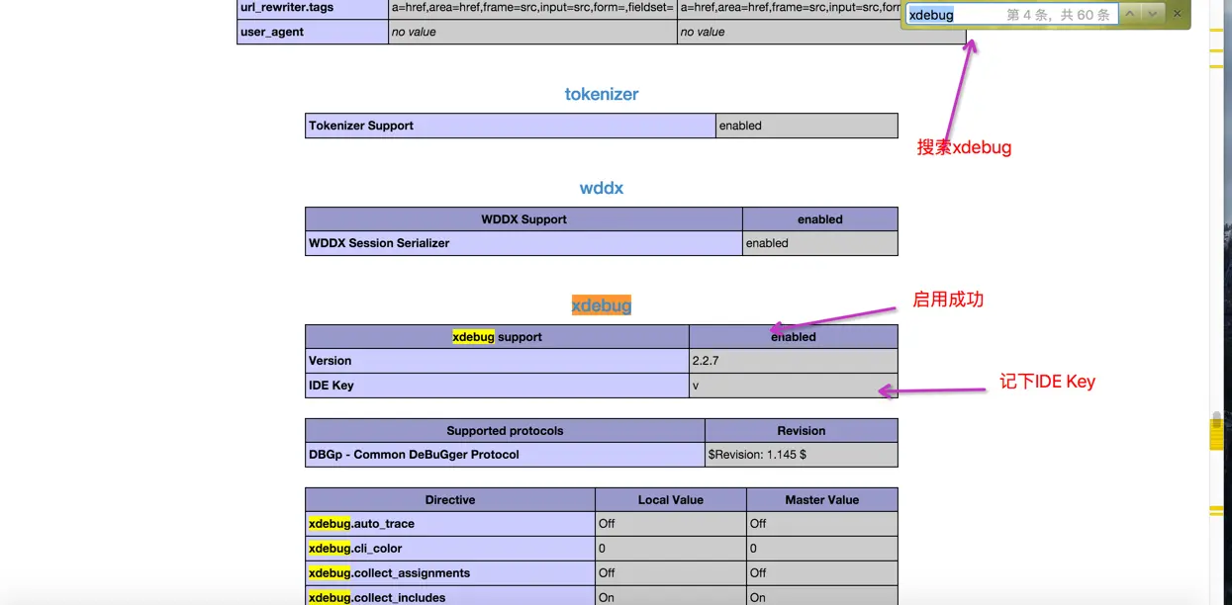
Task: Go to next search match arrow
Action: [x=1153, y=14]
